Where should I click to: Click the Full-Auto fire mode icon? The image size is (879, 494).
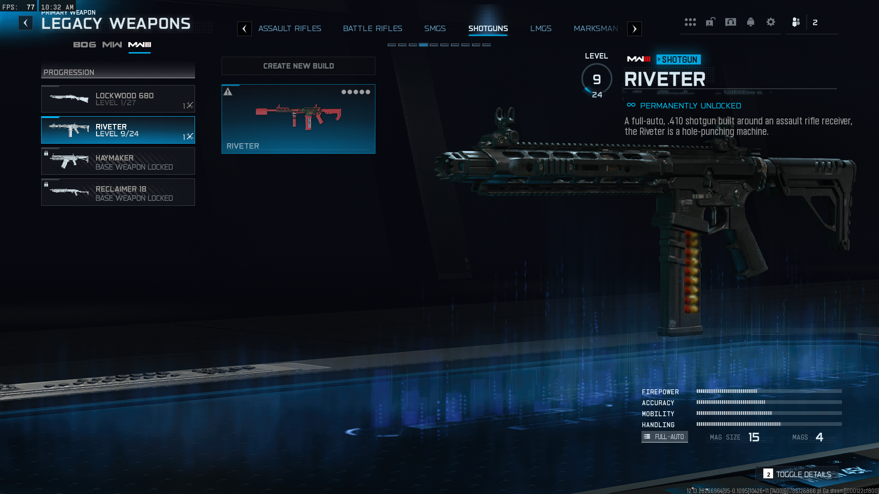647,437
